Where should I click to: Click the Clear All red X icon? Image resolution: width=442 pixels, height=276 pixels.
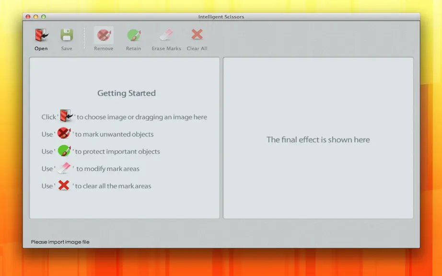pos(197,34)
